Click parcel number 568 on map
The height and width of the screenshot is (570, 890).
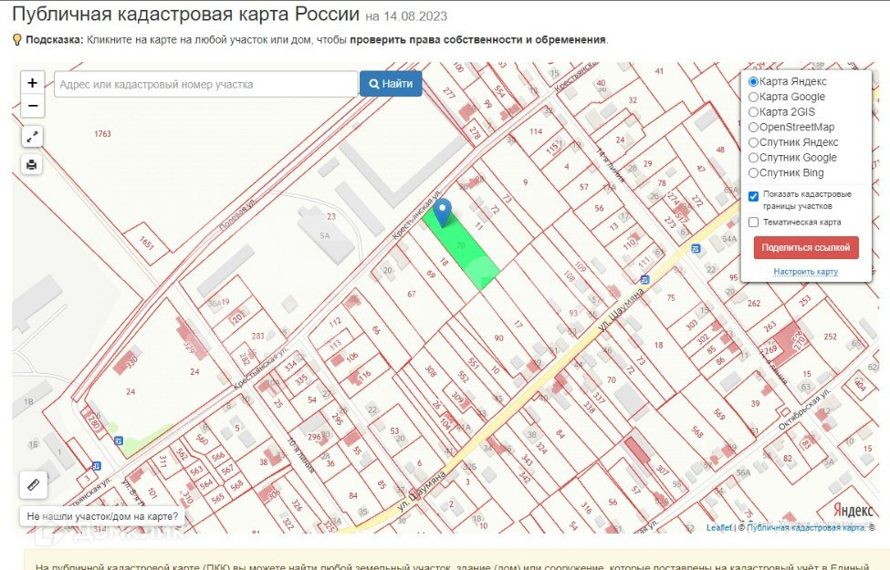point(697,432)
